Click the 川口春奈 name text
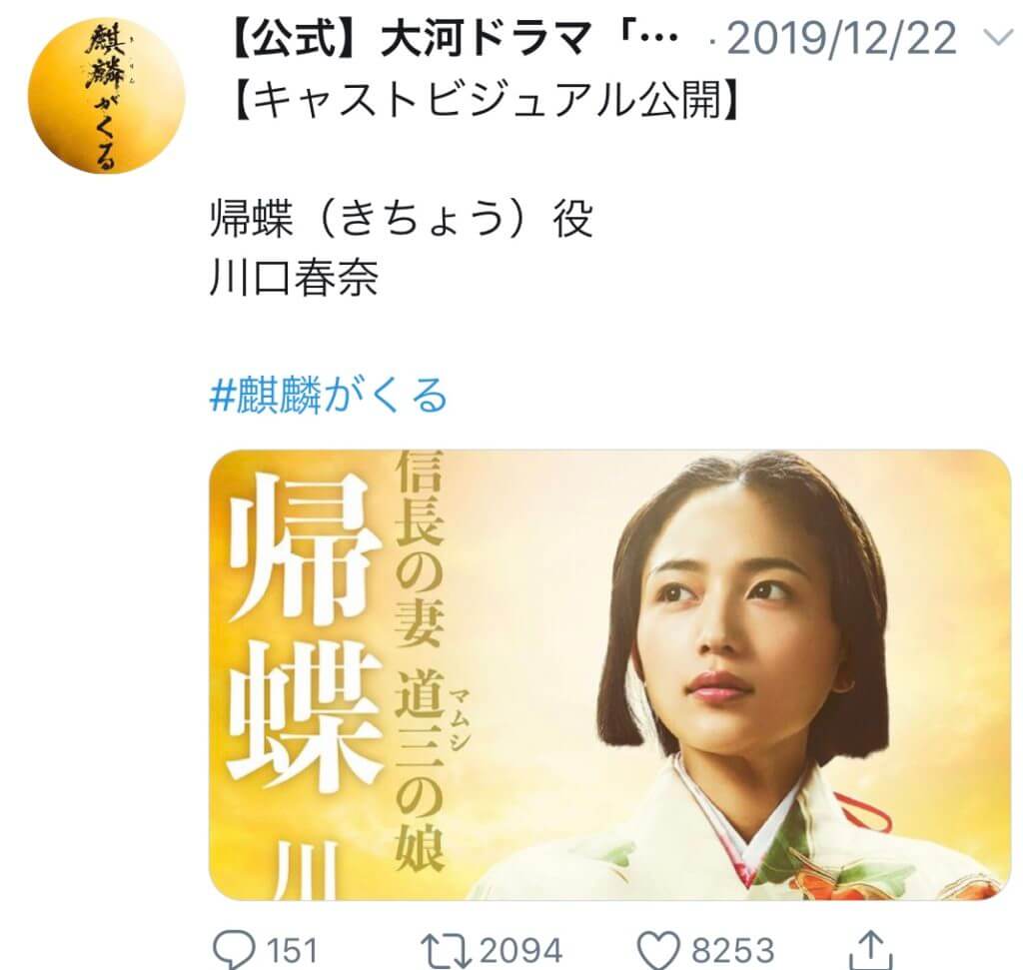The image size is (1023, 970). click(294, 278)
